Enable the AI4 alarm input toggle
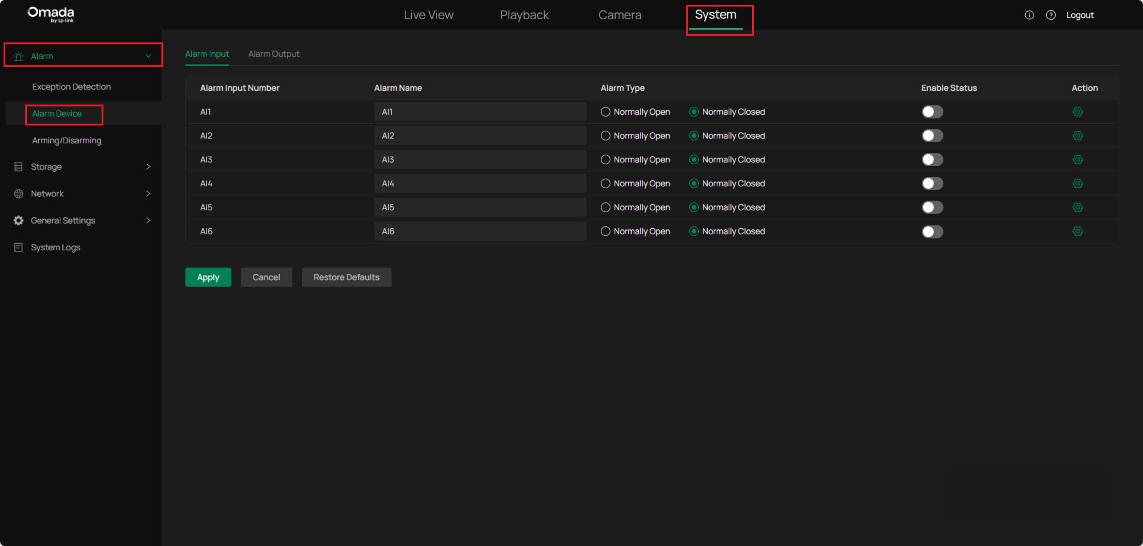Screen dimensions: 1143x546 click(x=932, y=183)
